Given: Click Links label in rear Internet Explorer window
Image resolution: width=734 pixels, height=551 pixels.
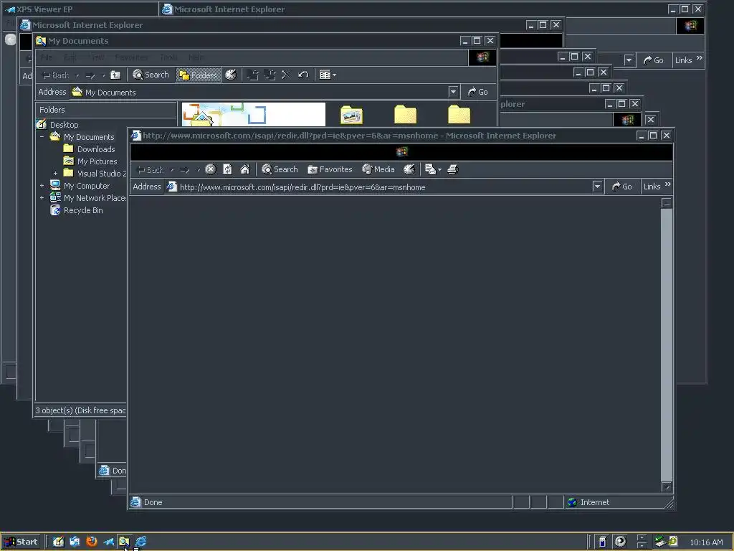Looking at the screenshot, I should (x=683, y=60).
